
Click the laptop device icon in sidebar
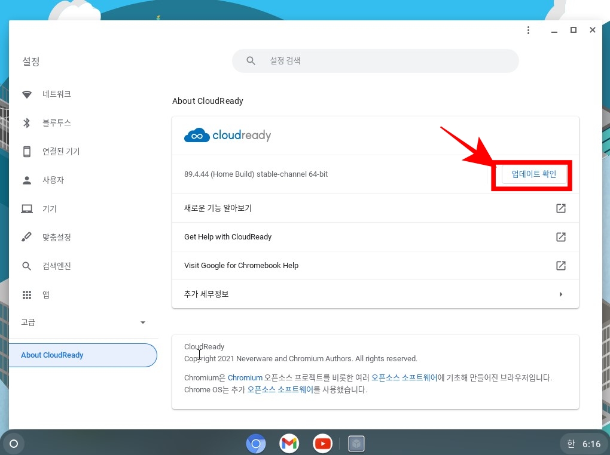click(26, 208)
